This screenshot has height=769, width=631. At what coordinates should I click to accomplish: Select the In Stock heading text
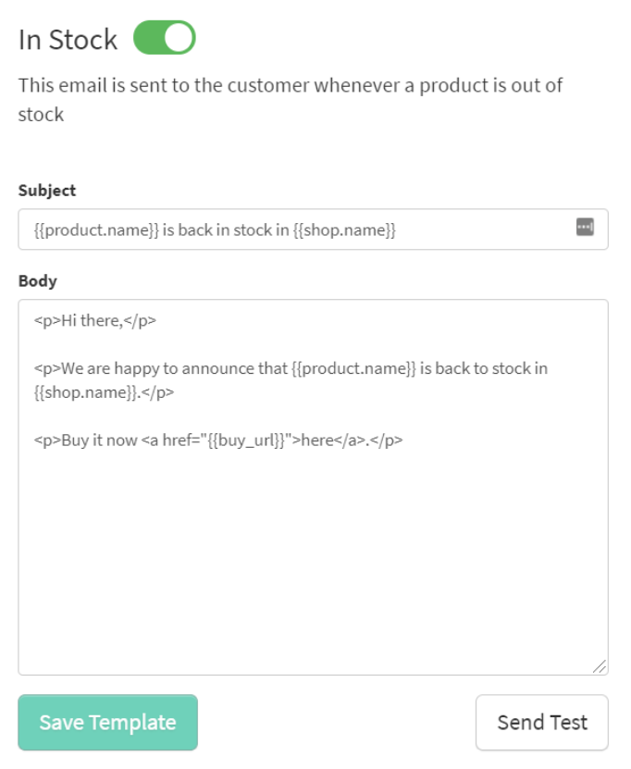[x=68, y=40]
